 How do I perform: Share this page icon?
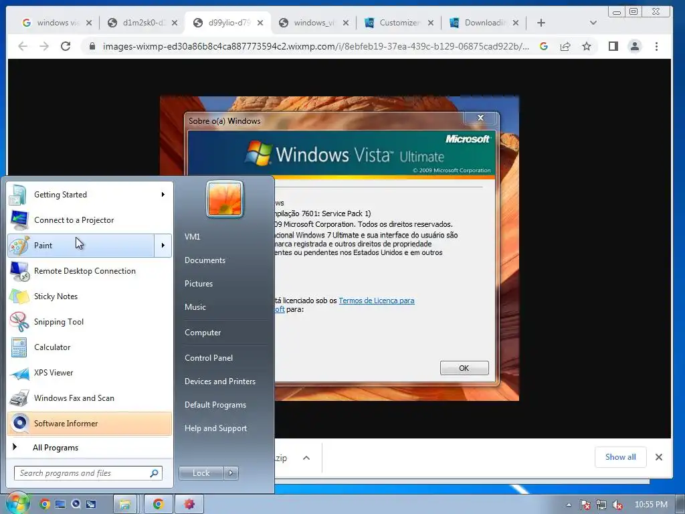[x=565, y=46]
